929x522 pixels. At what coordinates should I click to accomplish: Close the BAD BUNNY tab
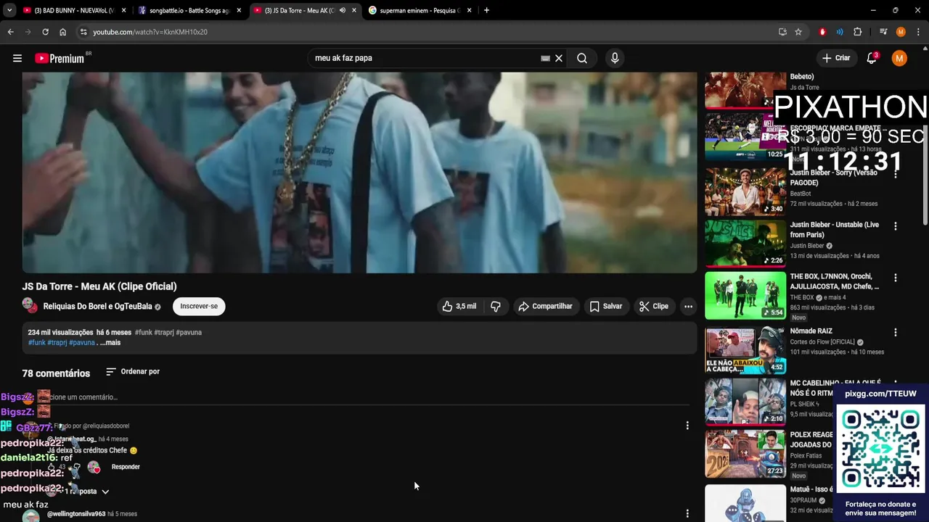tap(123, 10)
